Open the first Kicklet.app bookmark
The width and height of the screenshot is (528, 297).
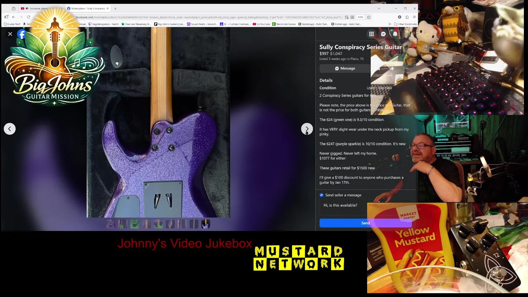tap(313, 24)
